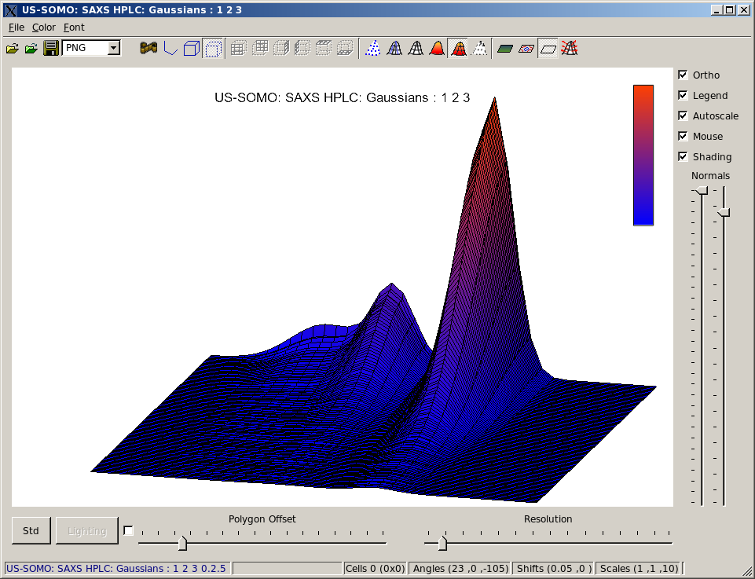Toggle the red normals mesh icon

pyautogui.click(x=569, y=48)
